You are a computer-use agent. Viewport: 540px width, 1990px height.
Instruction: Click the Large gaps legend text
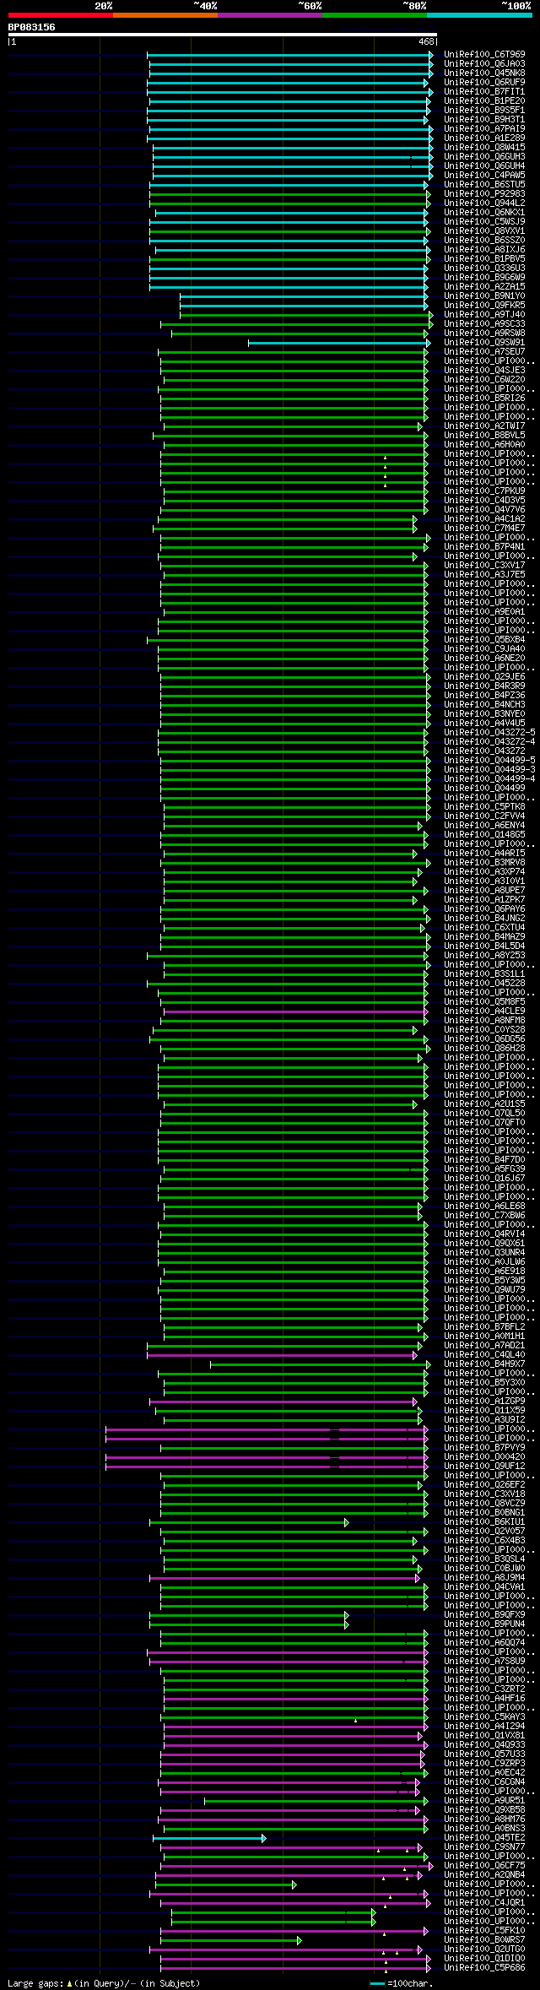(104, 1983)
